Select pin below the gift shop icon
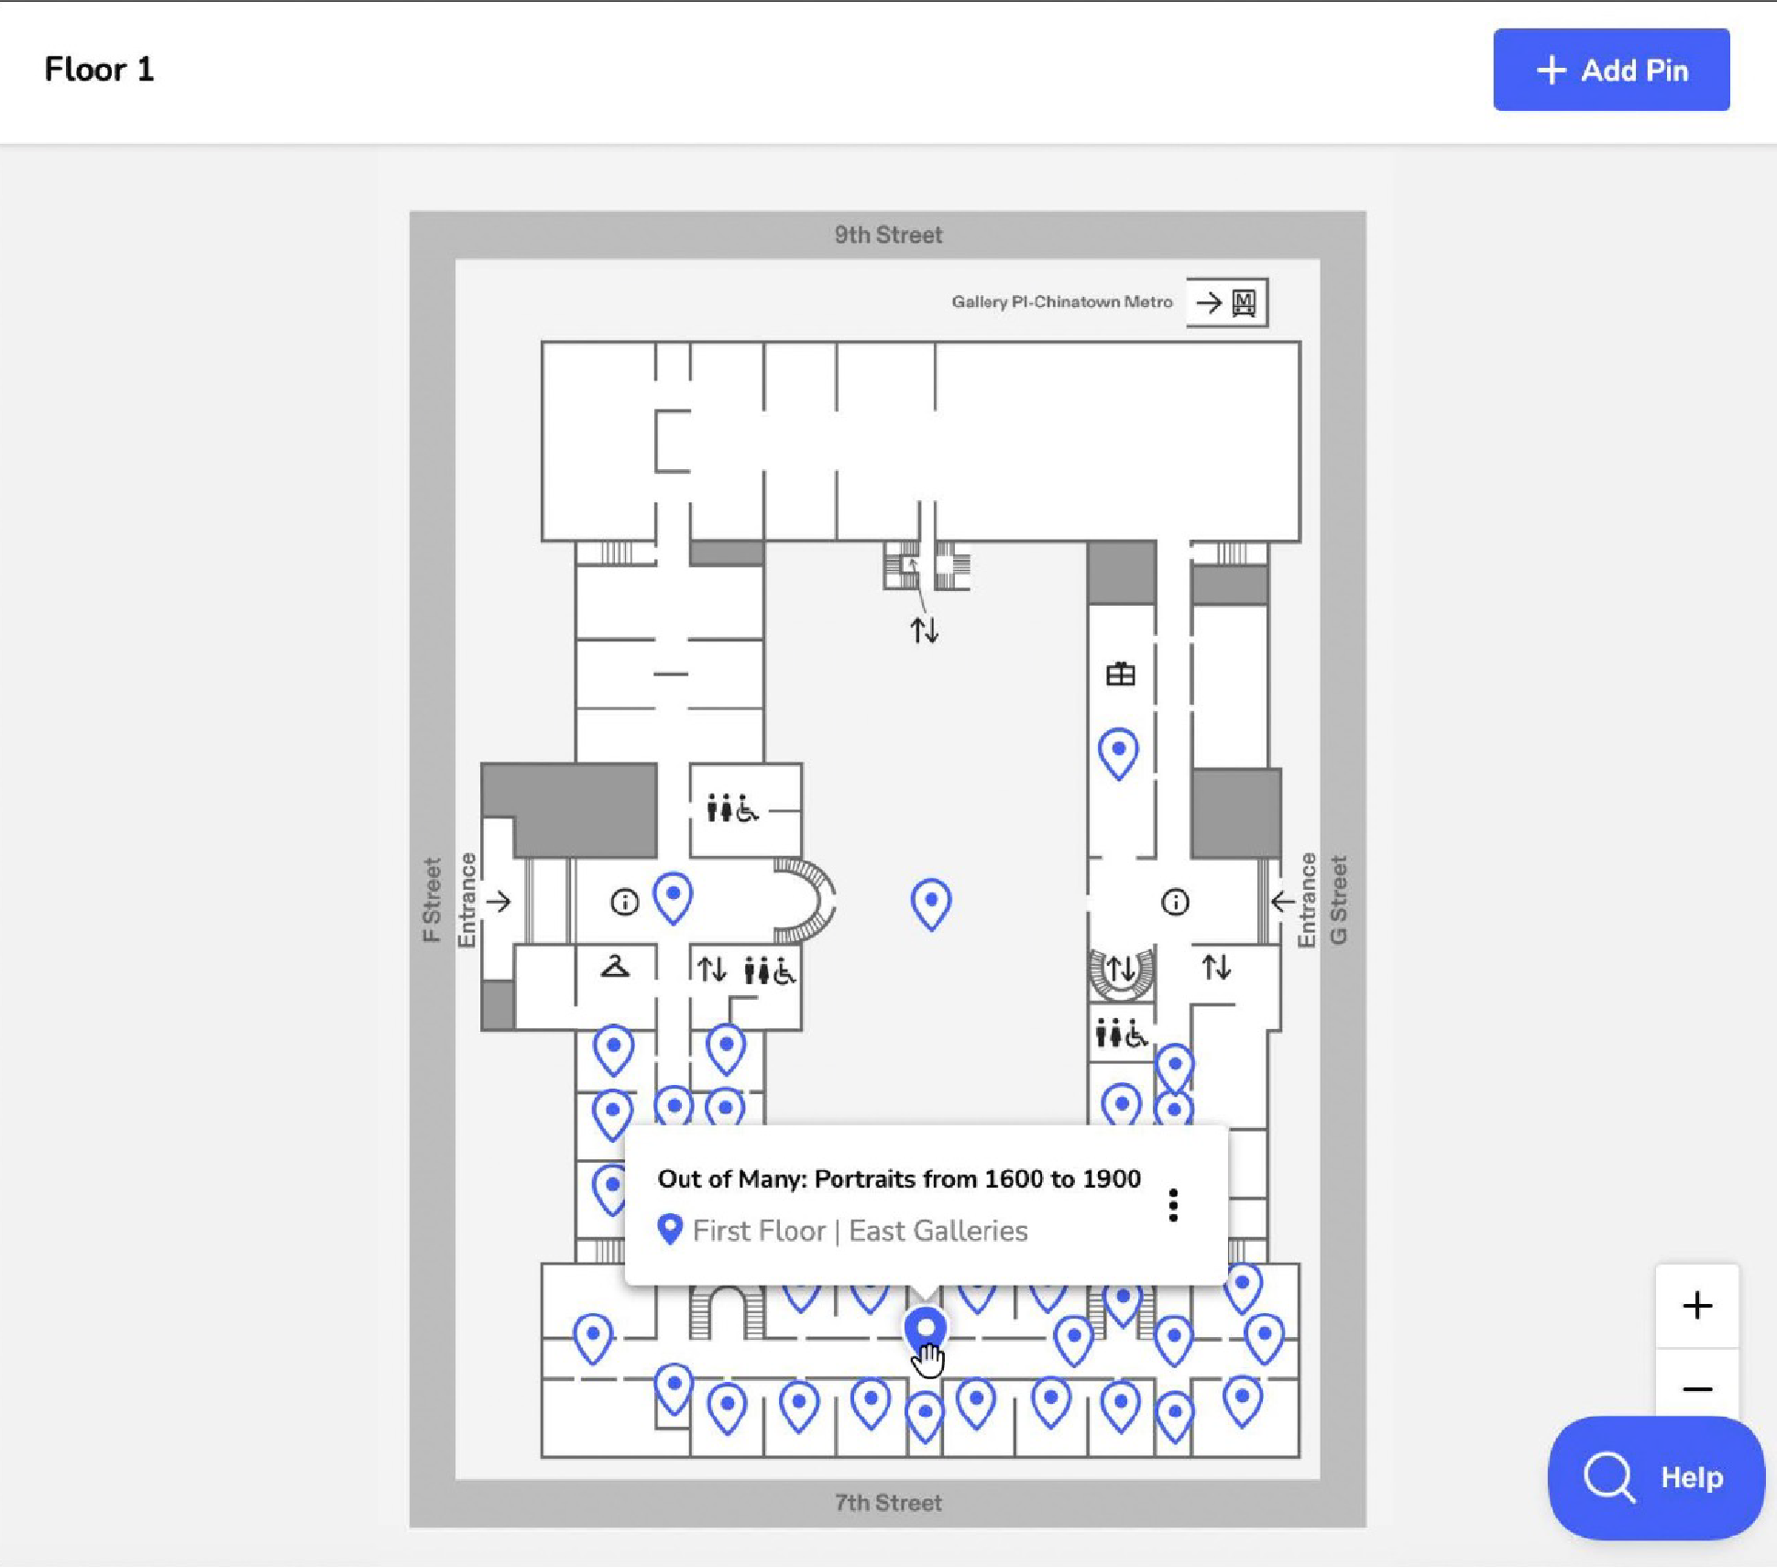1777x1567 pixels. [x=1117, y=751]
